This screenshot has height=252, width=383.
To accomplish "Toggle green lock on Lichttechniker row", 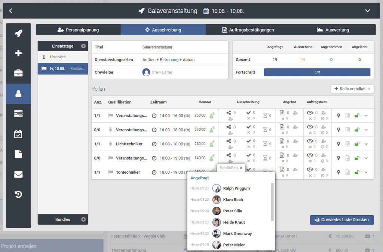I will click(357, 144).
